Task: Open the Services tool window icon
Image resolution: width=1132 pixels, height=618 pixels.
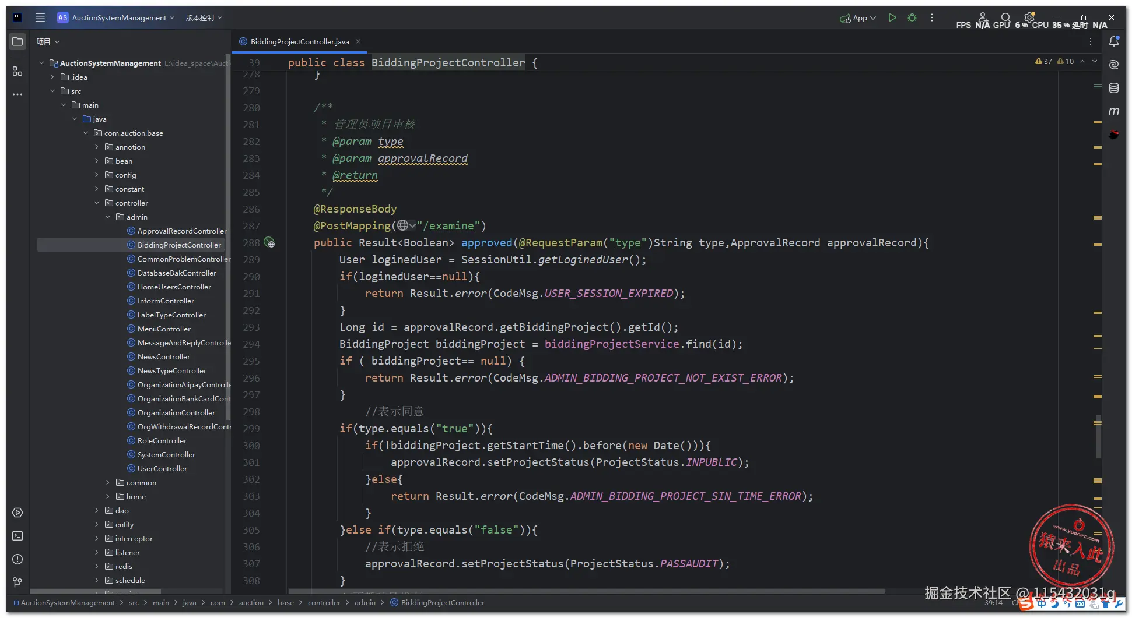Action: click(x=17, y=513)
